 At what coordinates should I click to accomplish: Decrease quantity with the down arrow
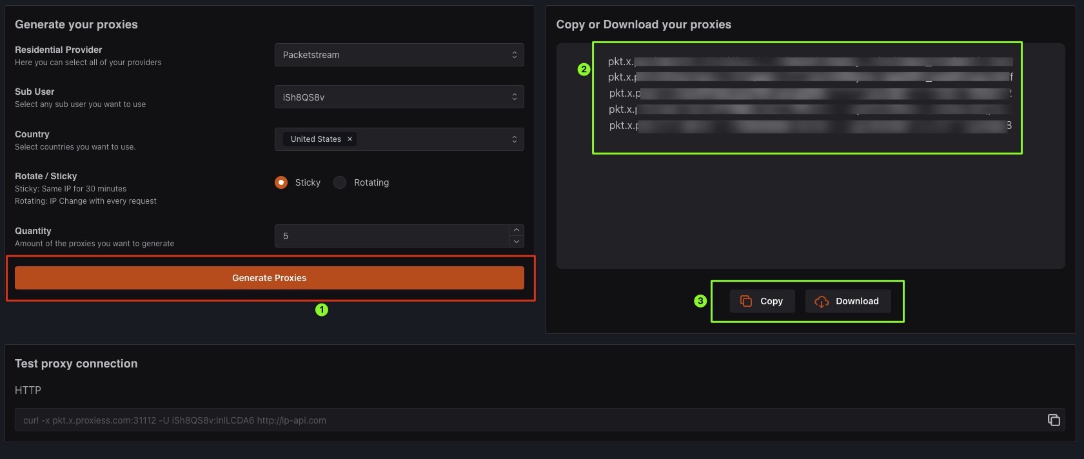pos(516,242)
